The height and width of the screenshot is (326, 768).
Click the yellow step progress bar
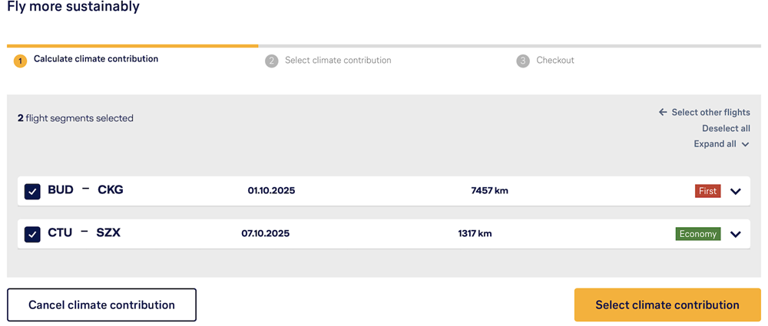coord(132,46)
